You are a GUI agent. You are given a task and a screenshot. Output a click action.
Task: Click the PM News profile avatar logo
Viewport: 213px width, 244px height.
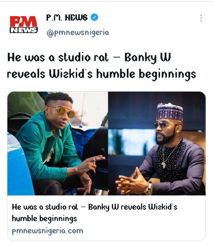[x=24, y=24]
